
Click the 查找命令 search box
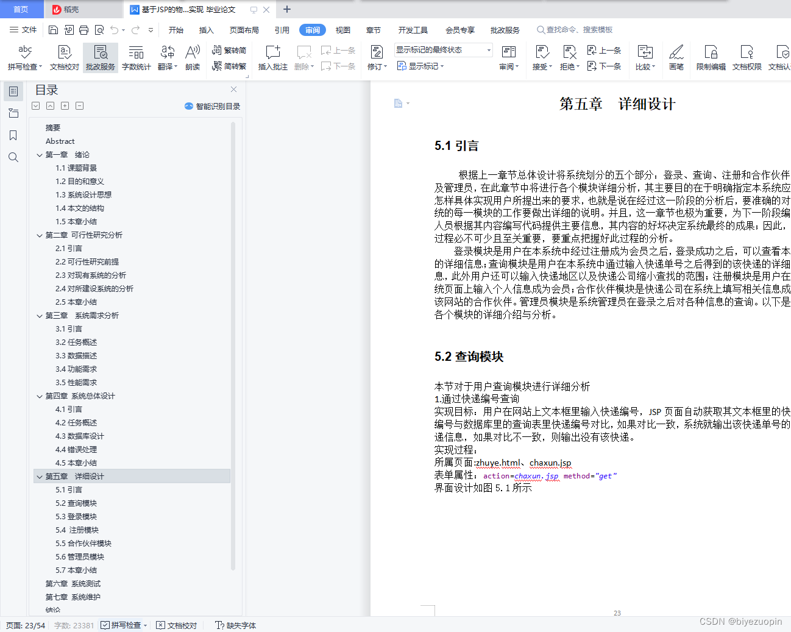(x=575, y=30)
